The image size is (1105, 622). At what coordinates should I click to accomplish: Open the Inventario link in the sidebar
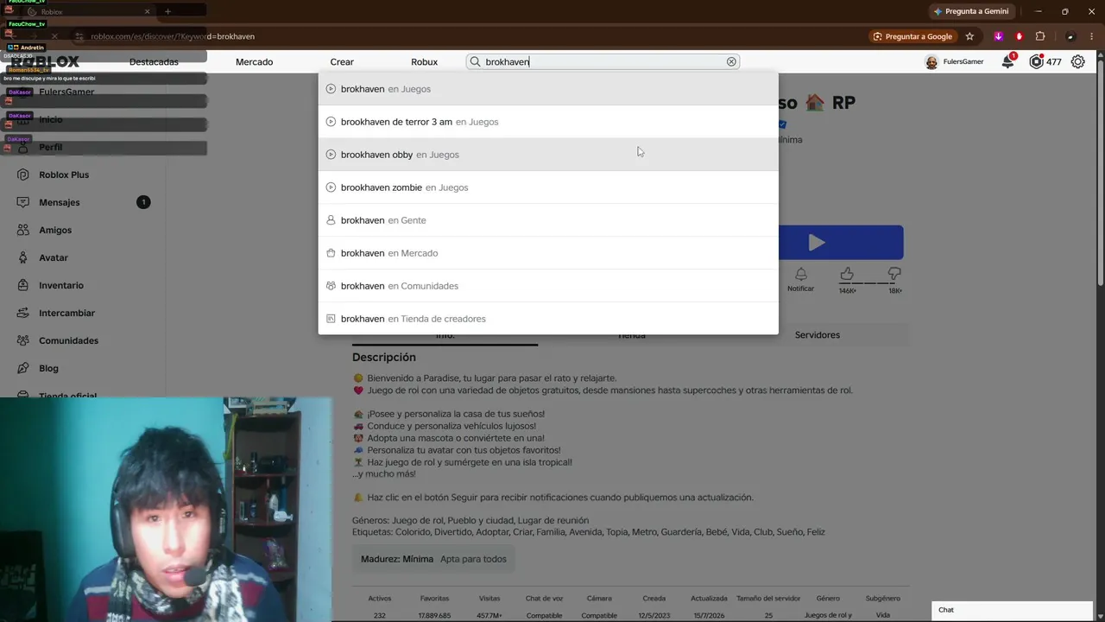[x=61, y=285]
